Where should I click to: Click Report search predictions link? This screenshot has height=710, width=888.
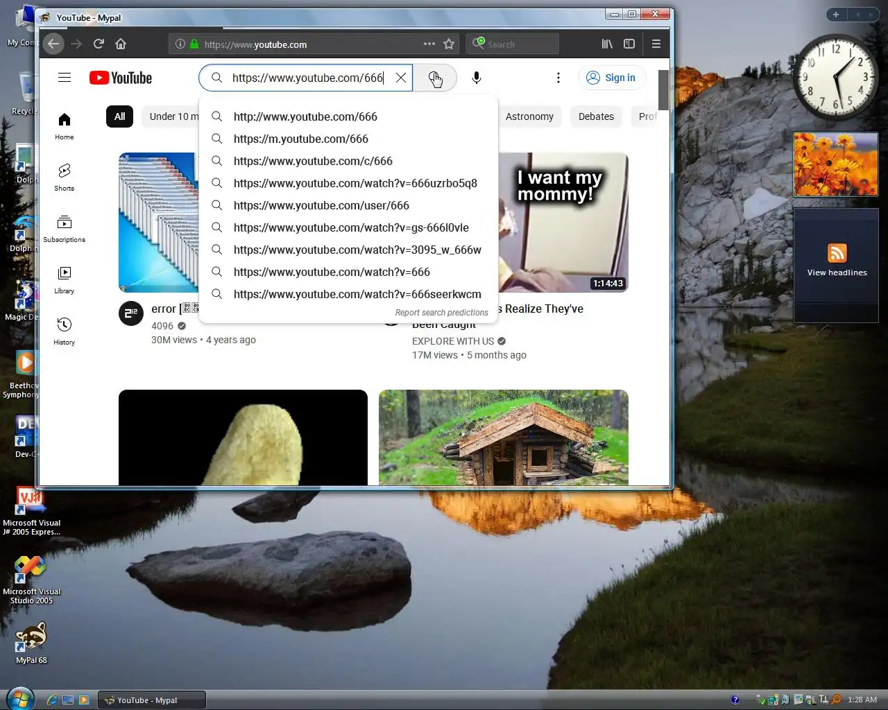click(x=441, y=313)
